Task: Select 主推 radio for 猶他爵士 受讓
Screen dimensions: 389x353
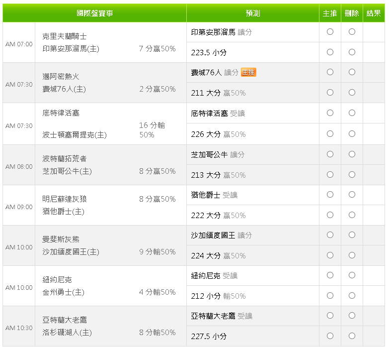Action: (330, 194)
